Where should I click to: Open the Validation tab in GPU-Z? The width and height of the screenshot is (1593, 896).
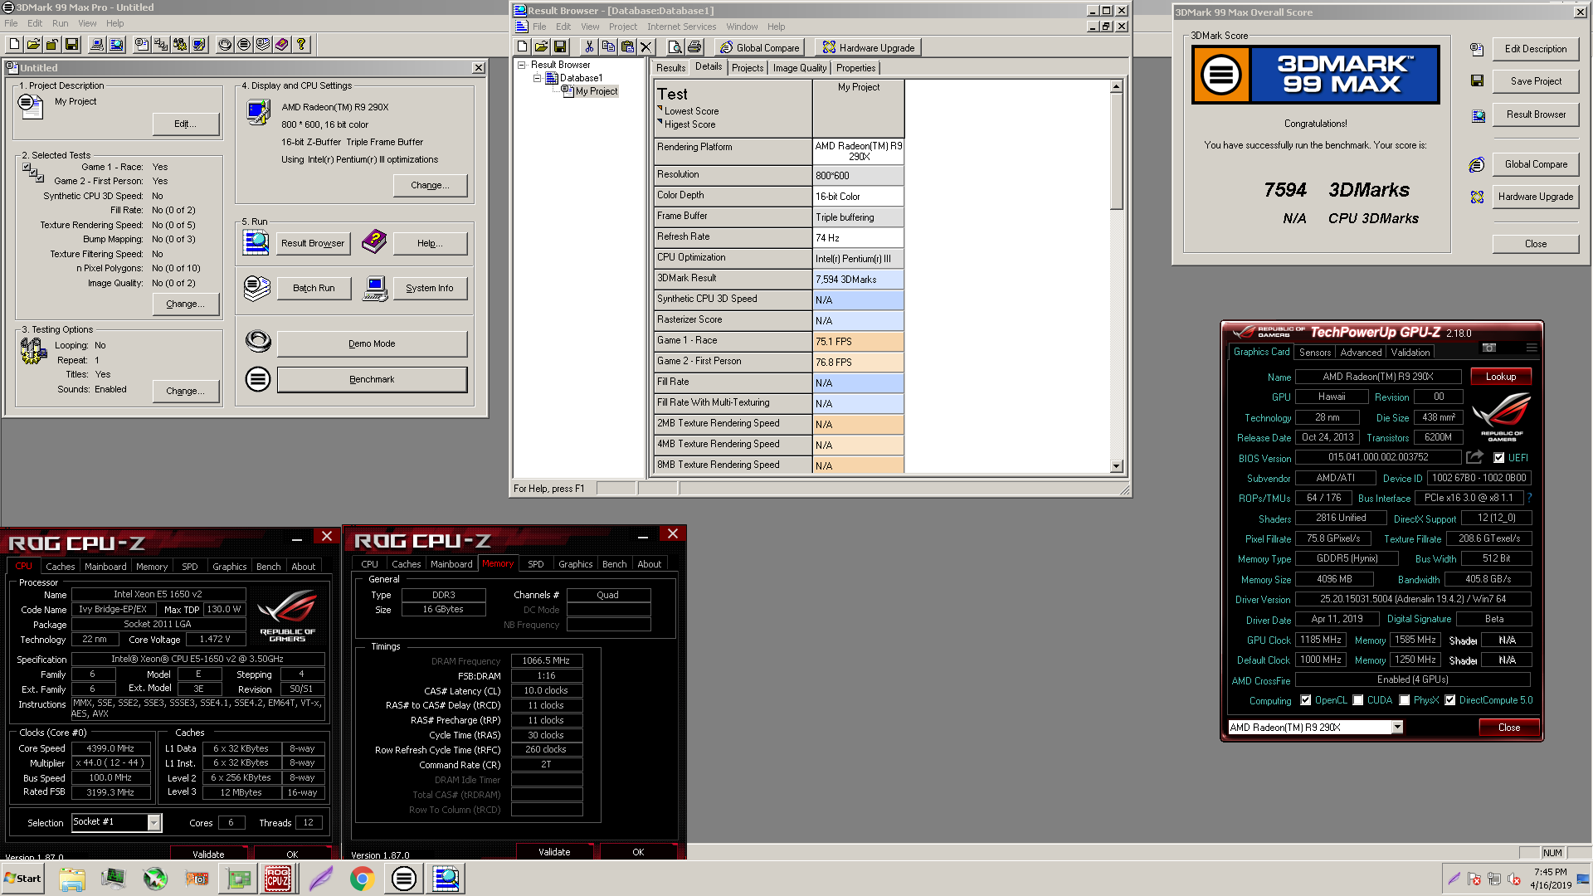coord(1410,353)
